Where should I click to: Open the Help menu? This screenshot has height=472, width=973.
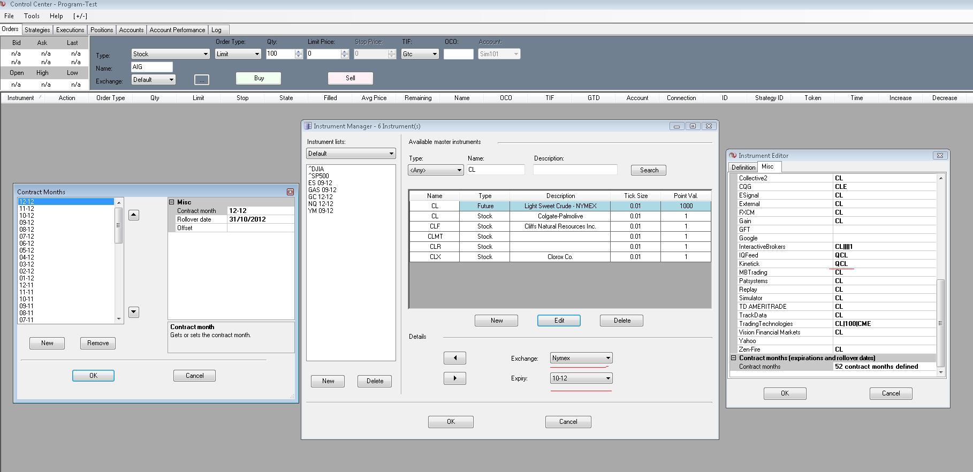56,16
